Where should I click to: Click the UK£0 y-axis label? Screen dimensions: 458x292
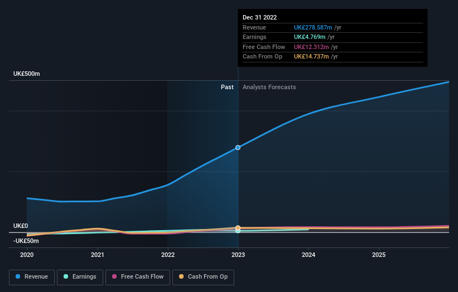coord(21,226)
